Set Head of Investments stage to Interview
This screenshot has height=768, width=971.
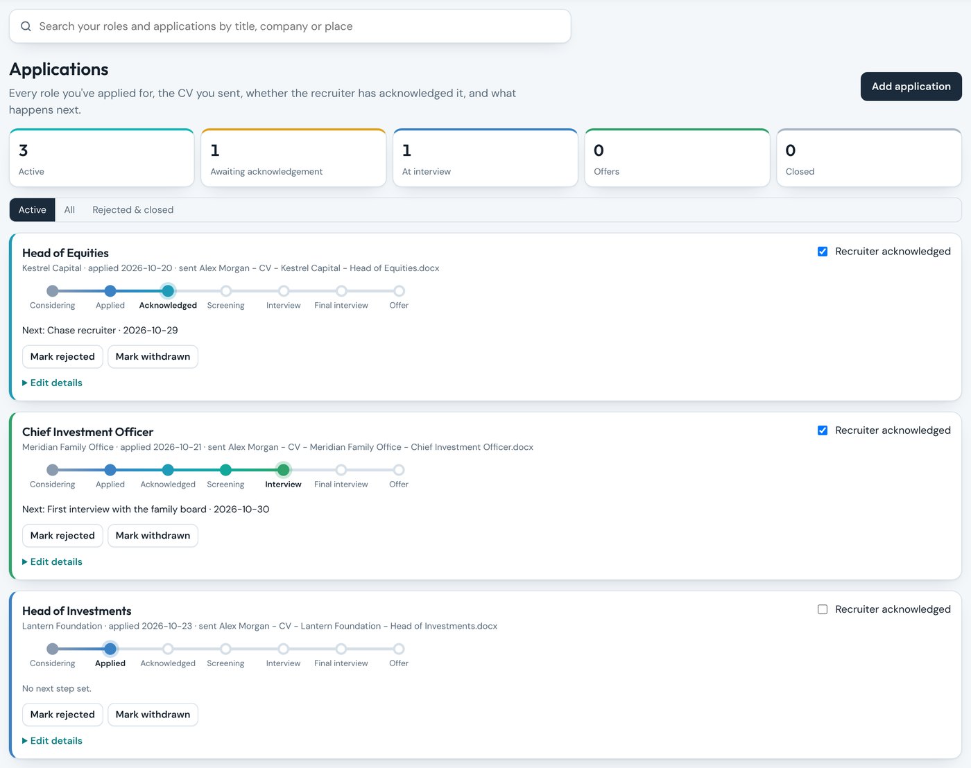284,649
